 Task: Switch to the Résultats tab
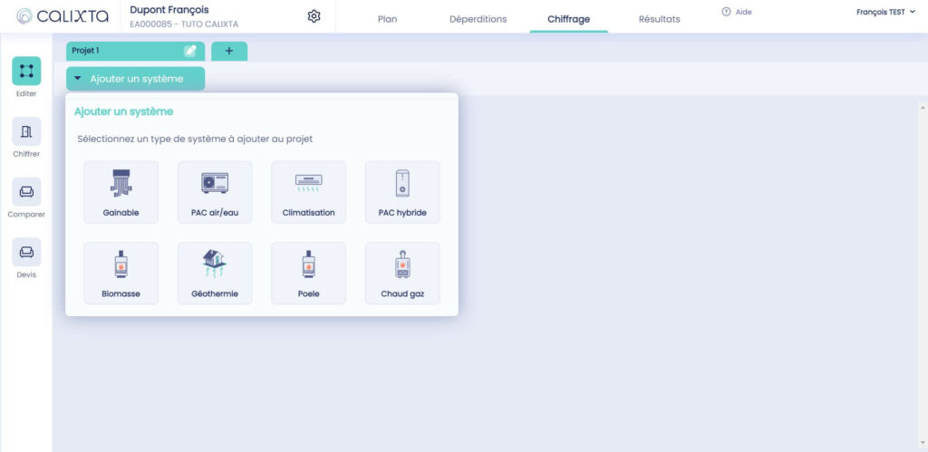click(x=660, y=19)
